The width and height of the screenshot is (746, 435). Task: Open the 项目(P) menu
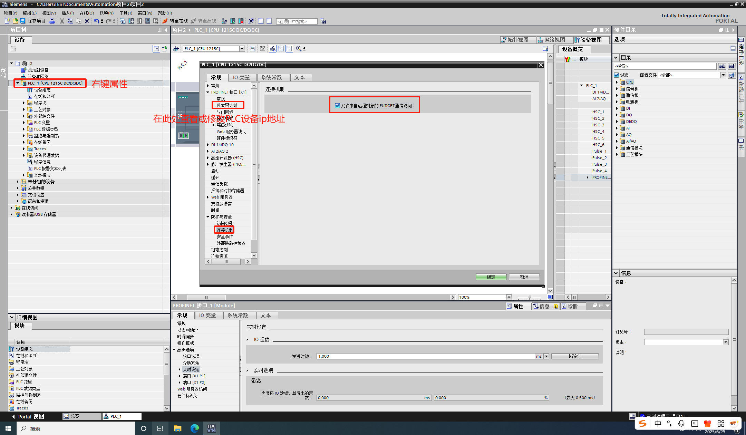(x=11, y=13)
